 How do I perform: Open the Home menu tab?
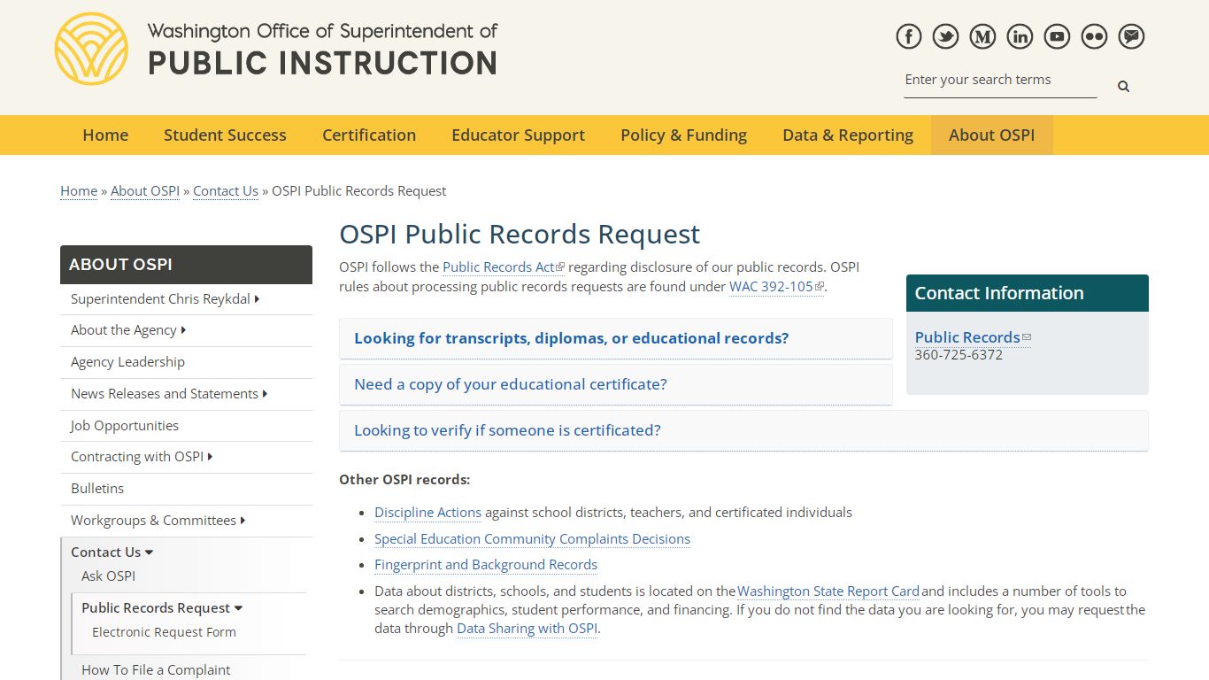click(x=105, y=135)
